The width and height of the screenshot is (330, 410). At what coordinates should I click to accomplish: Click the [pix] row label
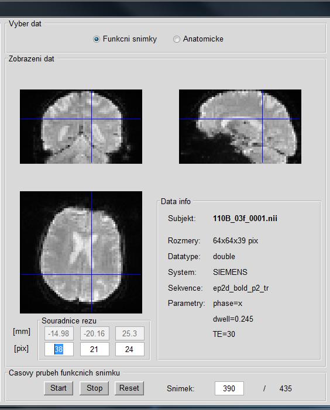click(x=21, y=349)
